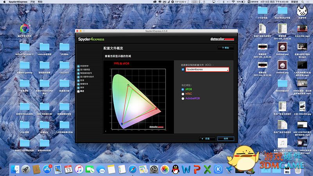The height and width of the screenshot is (176, 313).
Task: Launch QQ penguin icon in dock
Action: 175,170
